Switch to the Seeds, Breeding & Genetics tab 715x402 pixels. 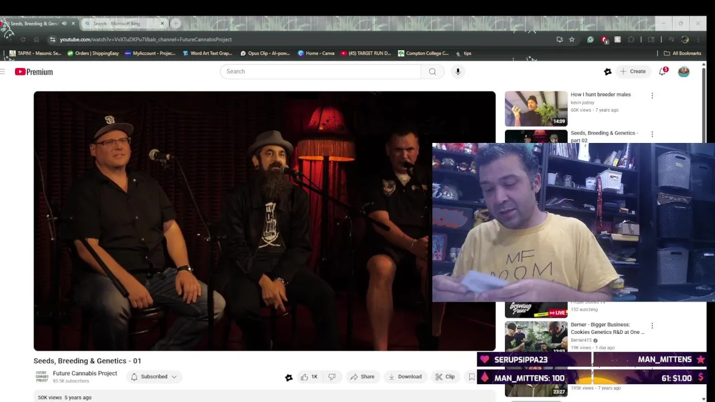[x=34, y=23]
